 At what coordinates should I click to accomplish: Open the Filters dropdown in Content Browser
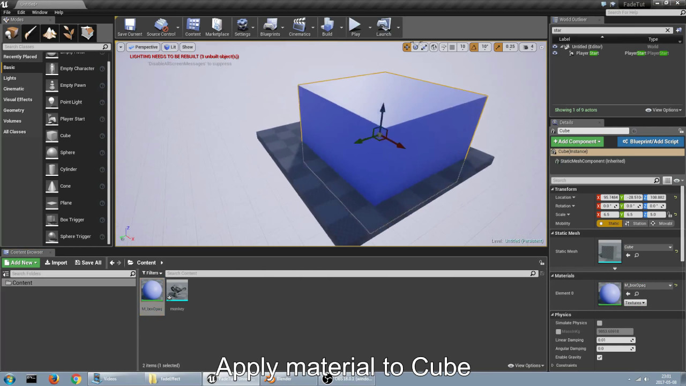coord(152,273)
